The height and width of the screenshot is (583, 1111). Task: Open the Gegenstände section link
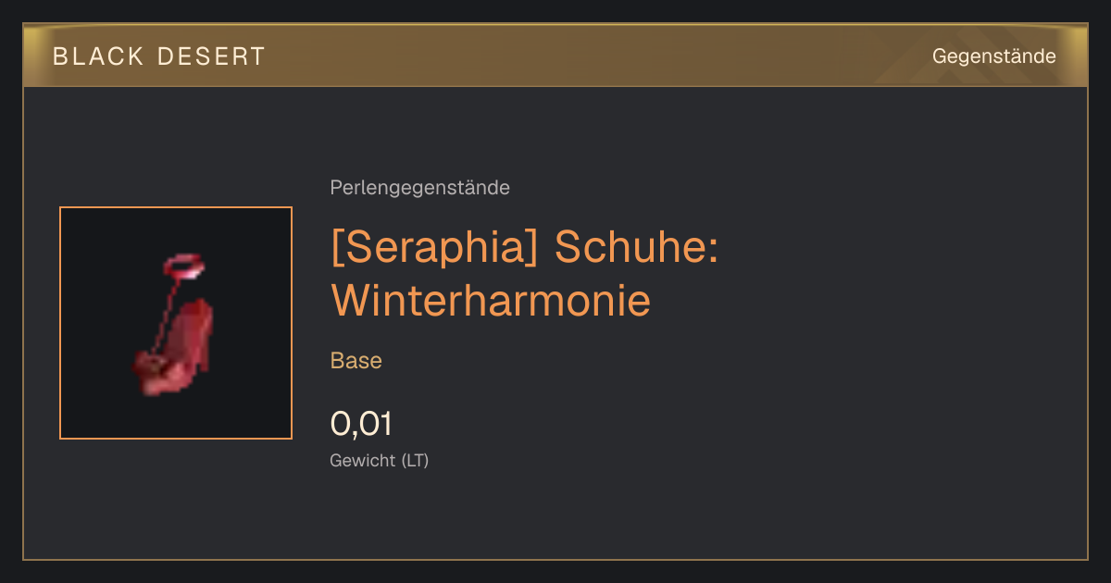pyautogui.click(x=993, y=56)
